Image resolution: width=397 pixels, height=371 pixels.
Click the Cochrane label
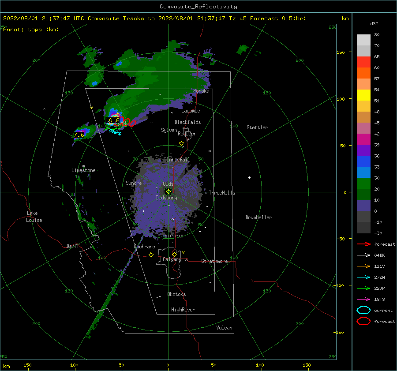click(144, 247)
